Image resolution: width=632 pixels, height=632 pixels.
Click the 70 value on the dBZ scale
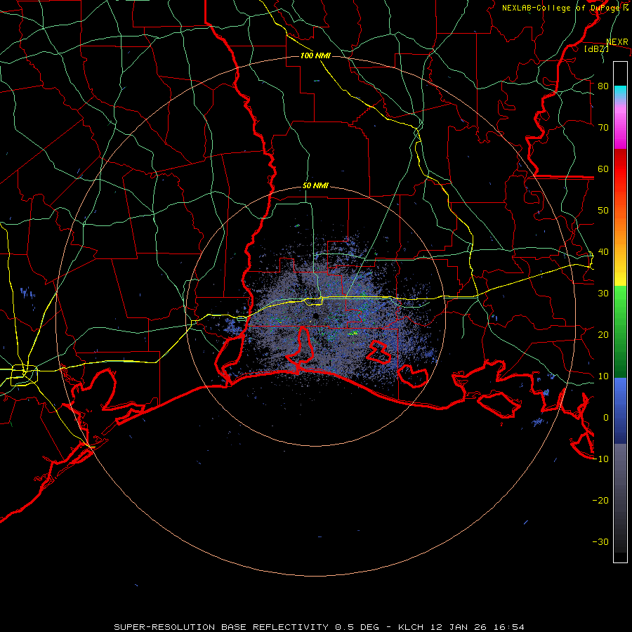tap(603, 128)
